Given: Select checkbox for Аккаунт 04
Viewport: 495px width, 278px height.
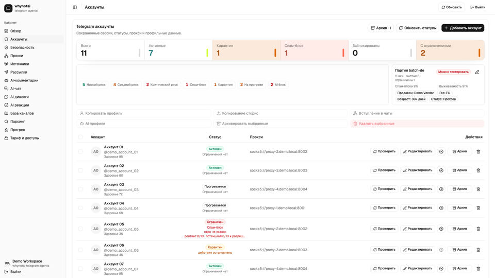Looking at the screenshot, I should [80, 207].
